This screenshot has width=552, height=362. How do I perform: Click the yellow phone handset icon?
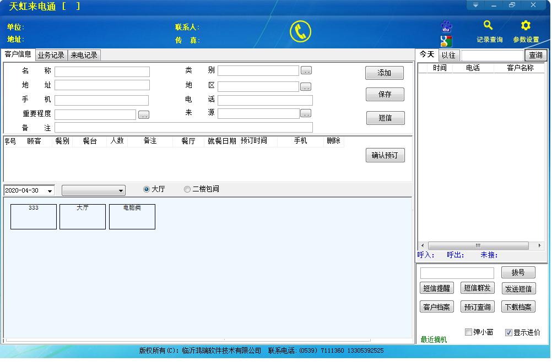pos(300,31)
